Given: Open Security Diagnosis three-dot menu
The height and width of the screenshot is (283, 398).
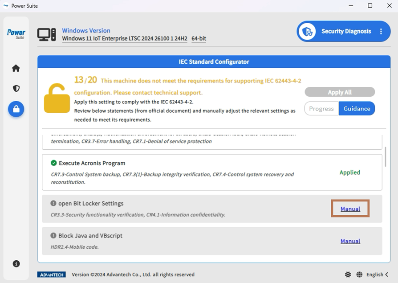Looking at the screenshot, I should 381,32.
